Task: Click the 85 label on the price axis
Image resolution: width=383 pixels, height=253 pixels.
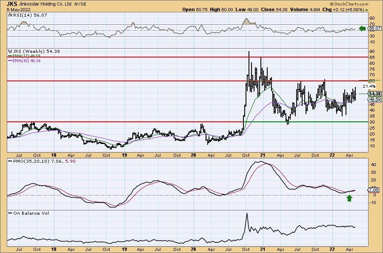Action: coord(372,57)
